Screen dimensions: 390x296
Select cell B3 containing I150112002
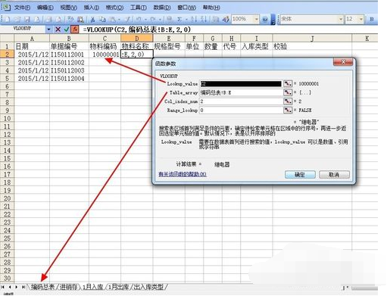(x=69, y=62)
